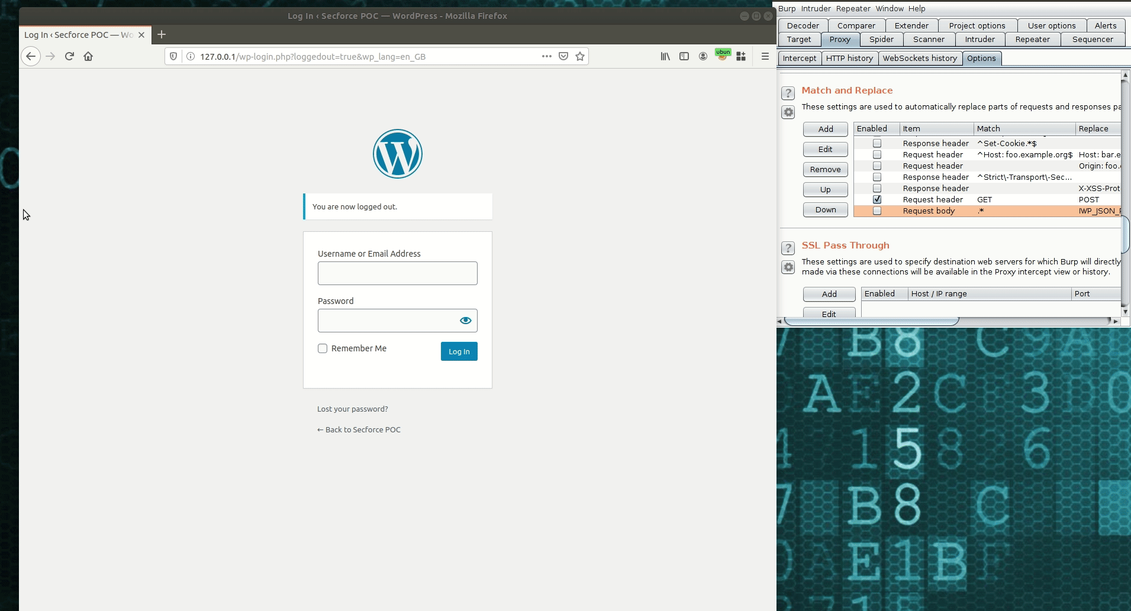1131x611 pixels.
Task: Open a new Firefox tab
Action: [x=162, y=34]
